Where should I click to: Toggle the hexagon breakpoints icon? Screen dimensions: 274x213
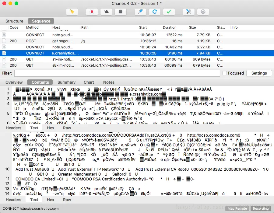tap(121, 12)
